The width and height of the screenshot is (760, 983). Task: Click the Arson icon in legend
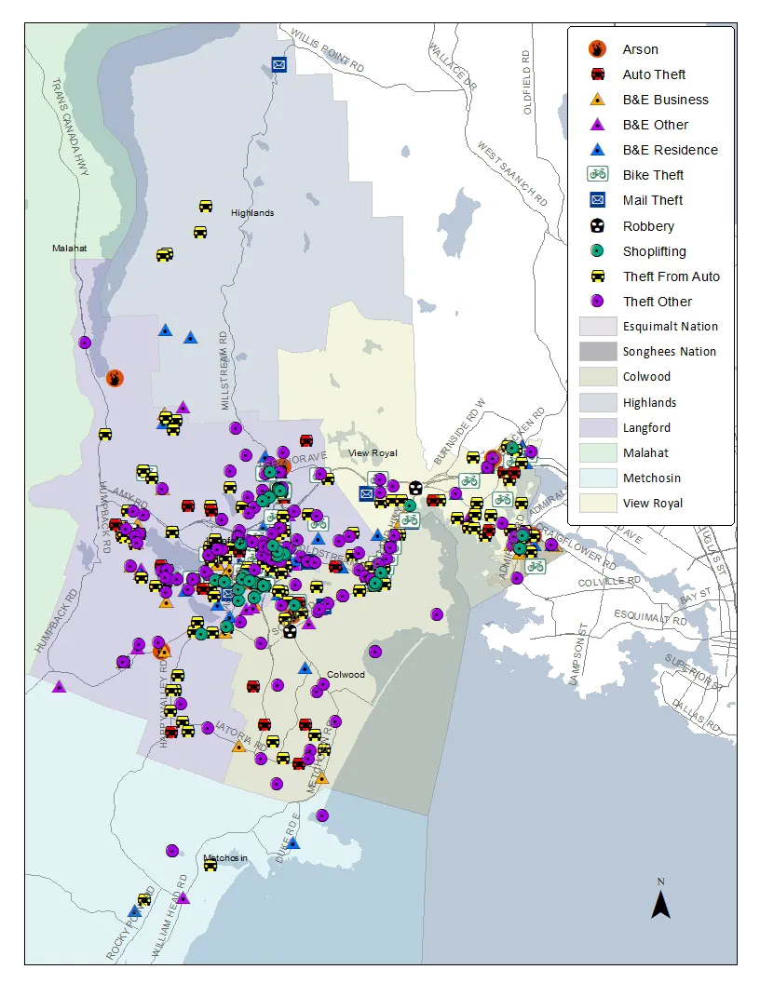point(598,49)
